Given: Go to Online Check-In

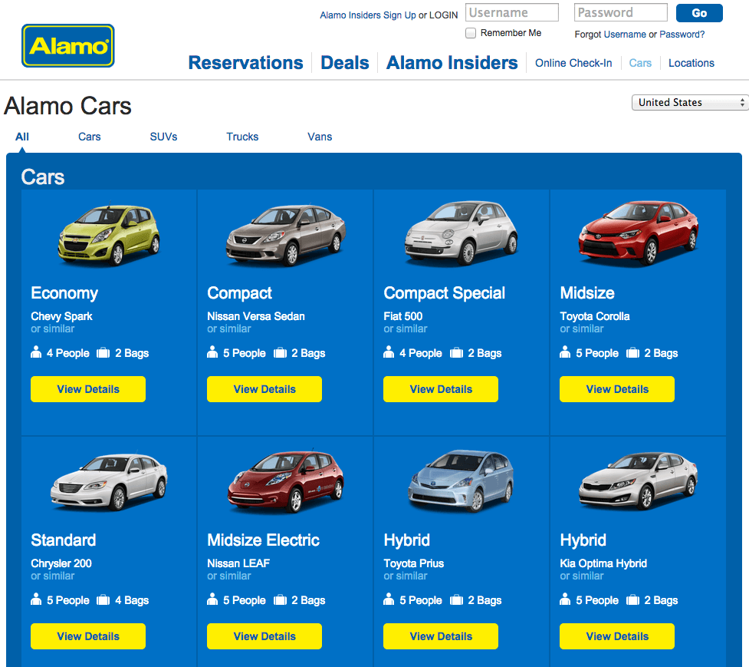Looking at the screenshot, I should [573, 63].
